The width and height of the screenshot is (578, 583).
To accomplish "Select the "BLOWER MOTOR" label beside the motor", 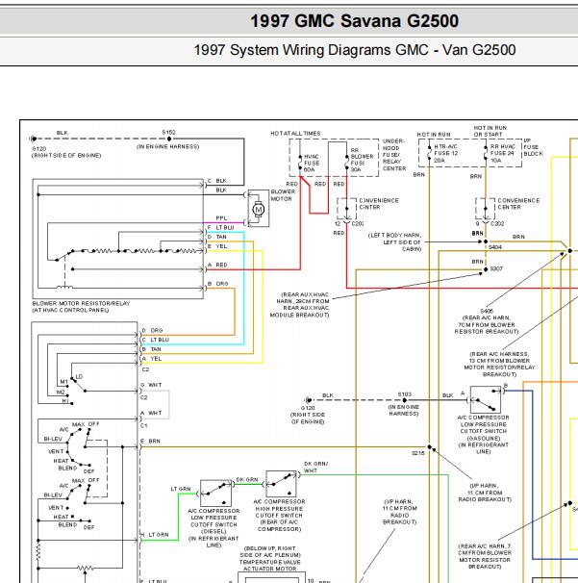I will point(283,195).
